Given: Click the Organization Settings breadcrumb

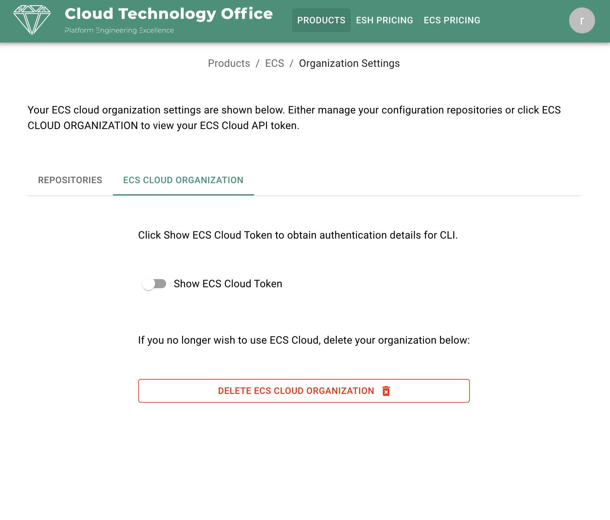Looking at the screenshot, I should (349, 63).
